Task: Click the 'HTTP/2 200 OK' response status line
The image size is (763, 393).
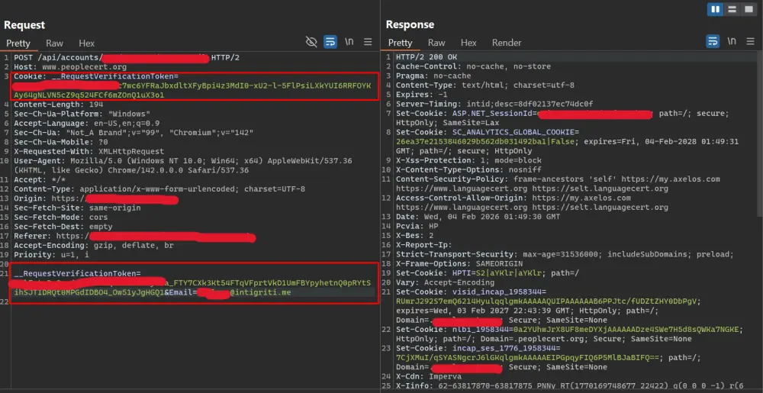Action: pos(427,57)
